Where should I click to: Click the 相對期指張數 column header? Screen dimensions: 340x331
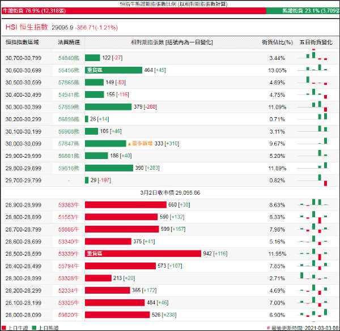click(172, 42)
